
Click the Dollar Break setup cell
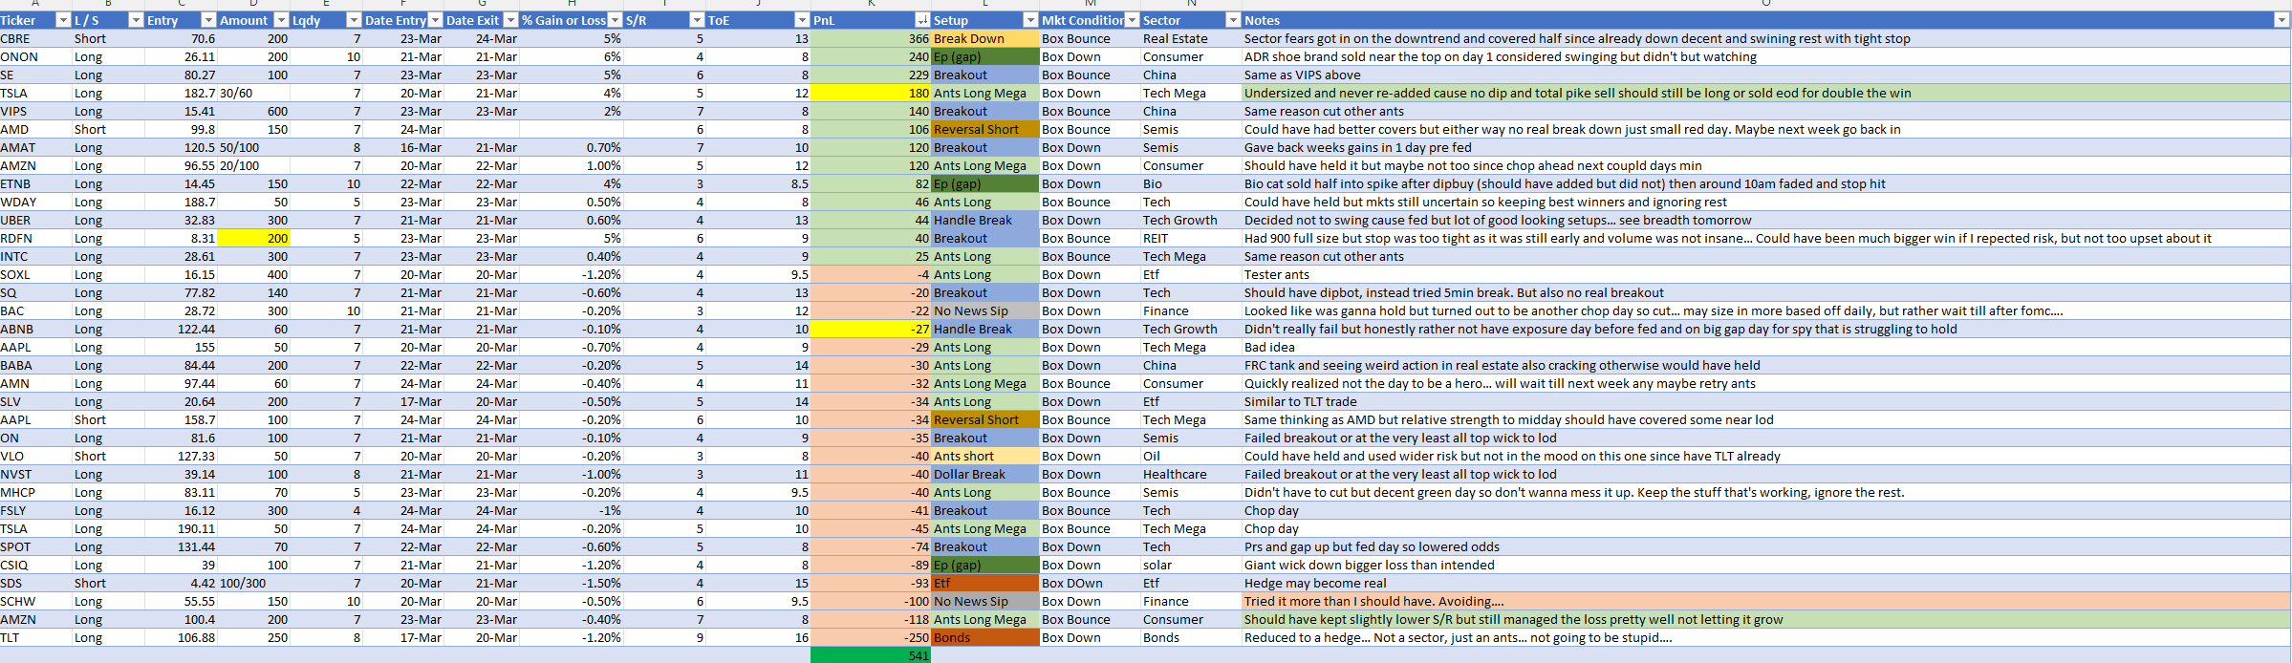(x=985, y=474)
